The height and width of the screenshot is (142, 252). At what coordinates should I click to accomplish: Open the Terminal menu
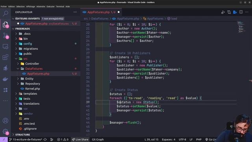60,7
